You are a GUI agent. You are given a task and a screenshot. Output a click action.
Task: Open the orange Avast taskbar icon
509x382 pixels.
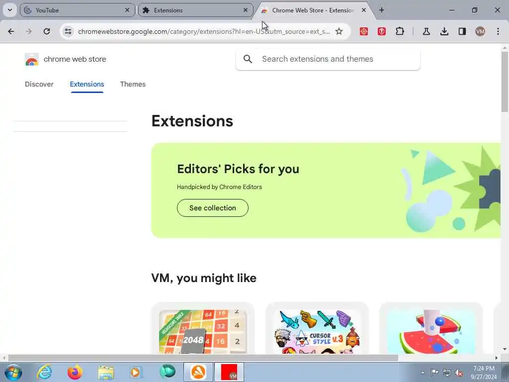(198, 372)
